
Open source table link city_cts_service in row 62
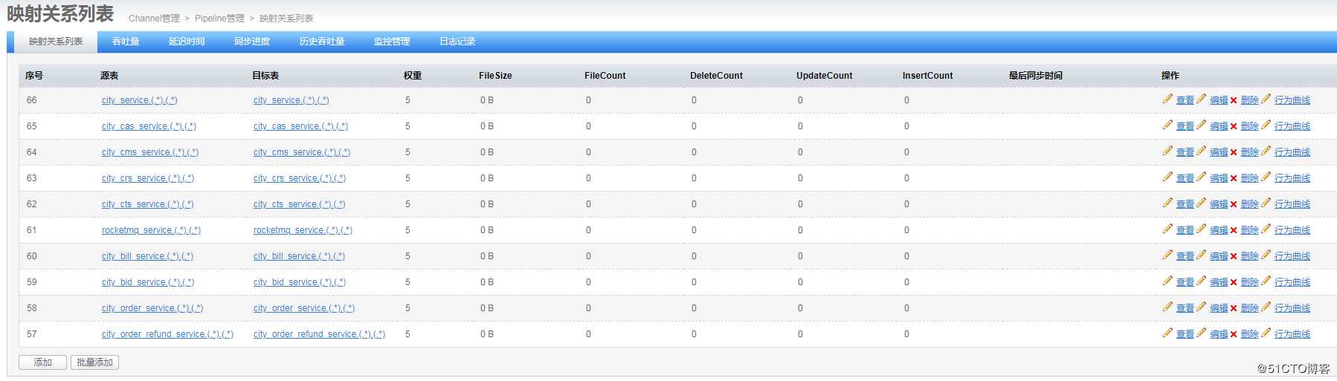[x=148, y=204]
